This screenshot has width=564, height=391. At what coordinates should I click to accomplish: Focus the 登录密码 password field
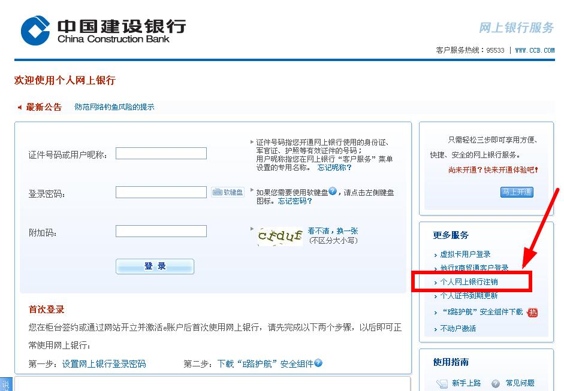[x=161, y=192]
